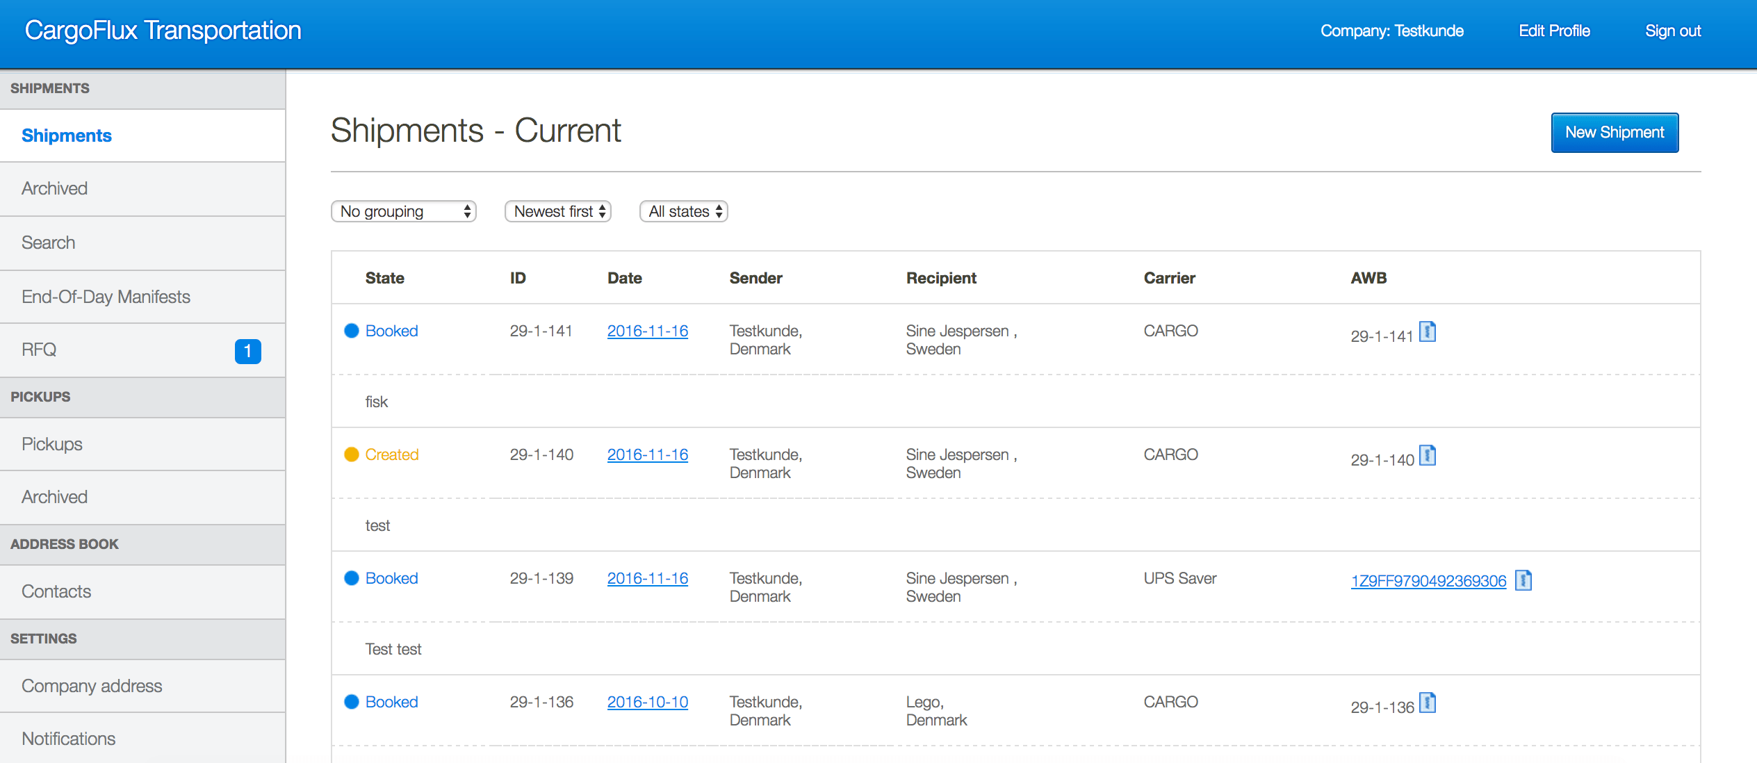
Task: Click orange Created status dot
Action: (352, 454)
